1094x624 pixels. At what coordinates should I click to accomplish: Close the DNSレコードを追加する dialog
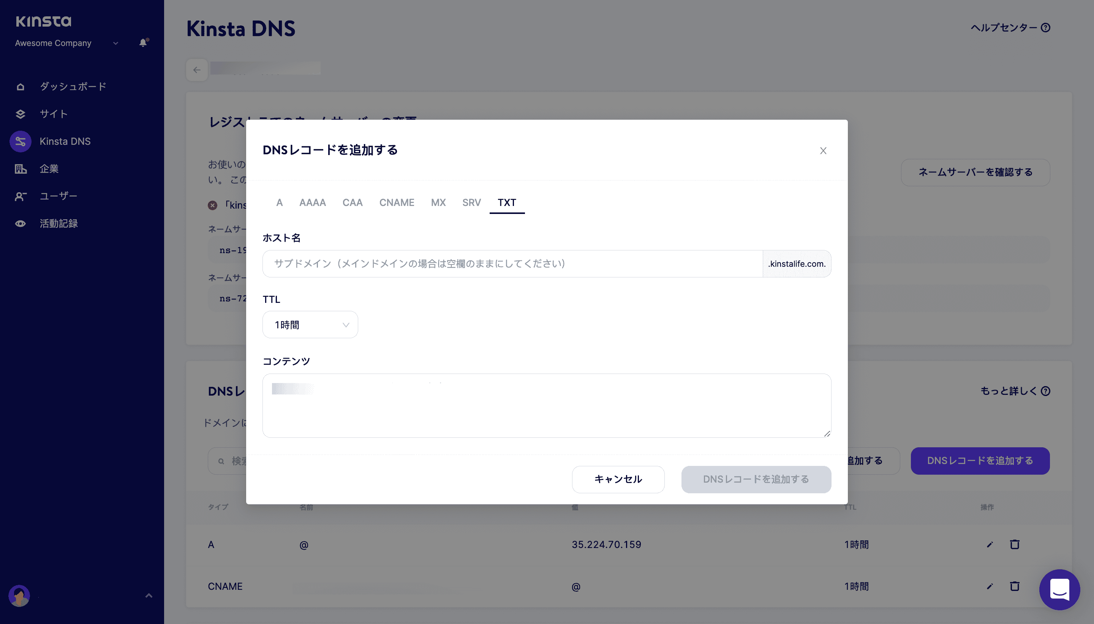point(823,150)
